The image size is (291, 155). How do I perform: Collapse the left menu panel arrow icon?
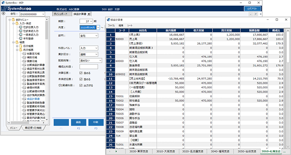3,14
